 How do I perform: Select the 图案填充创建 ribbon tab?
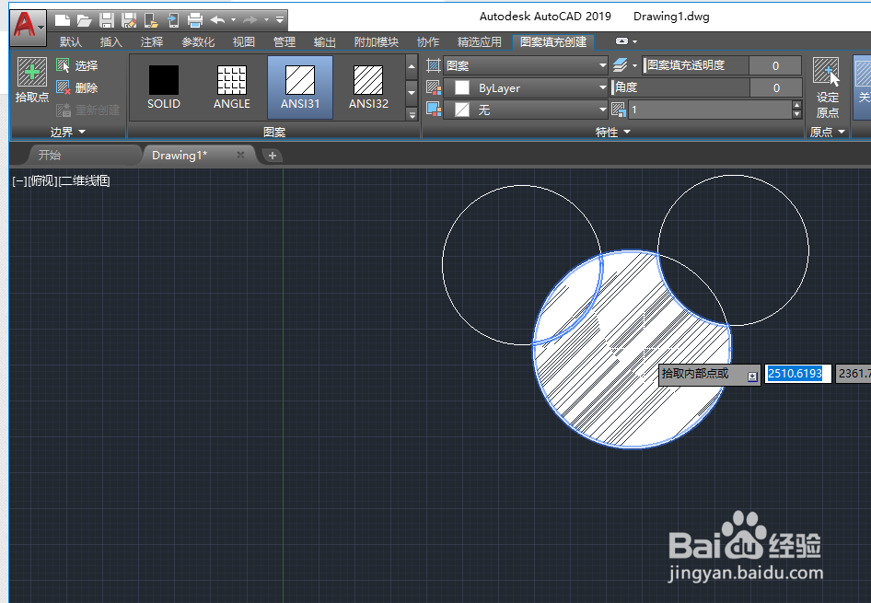point(553,42)
